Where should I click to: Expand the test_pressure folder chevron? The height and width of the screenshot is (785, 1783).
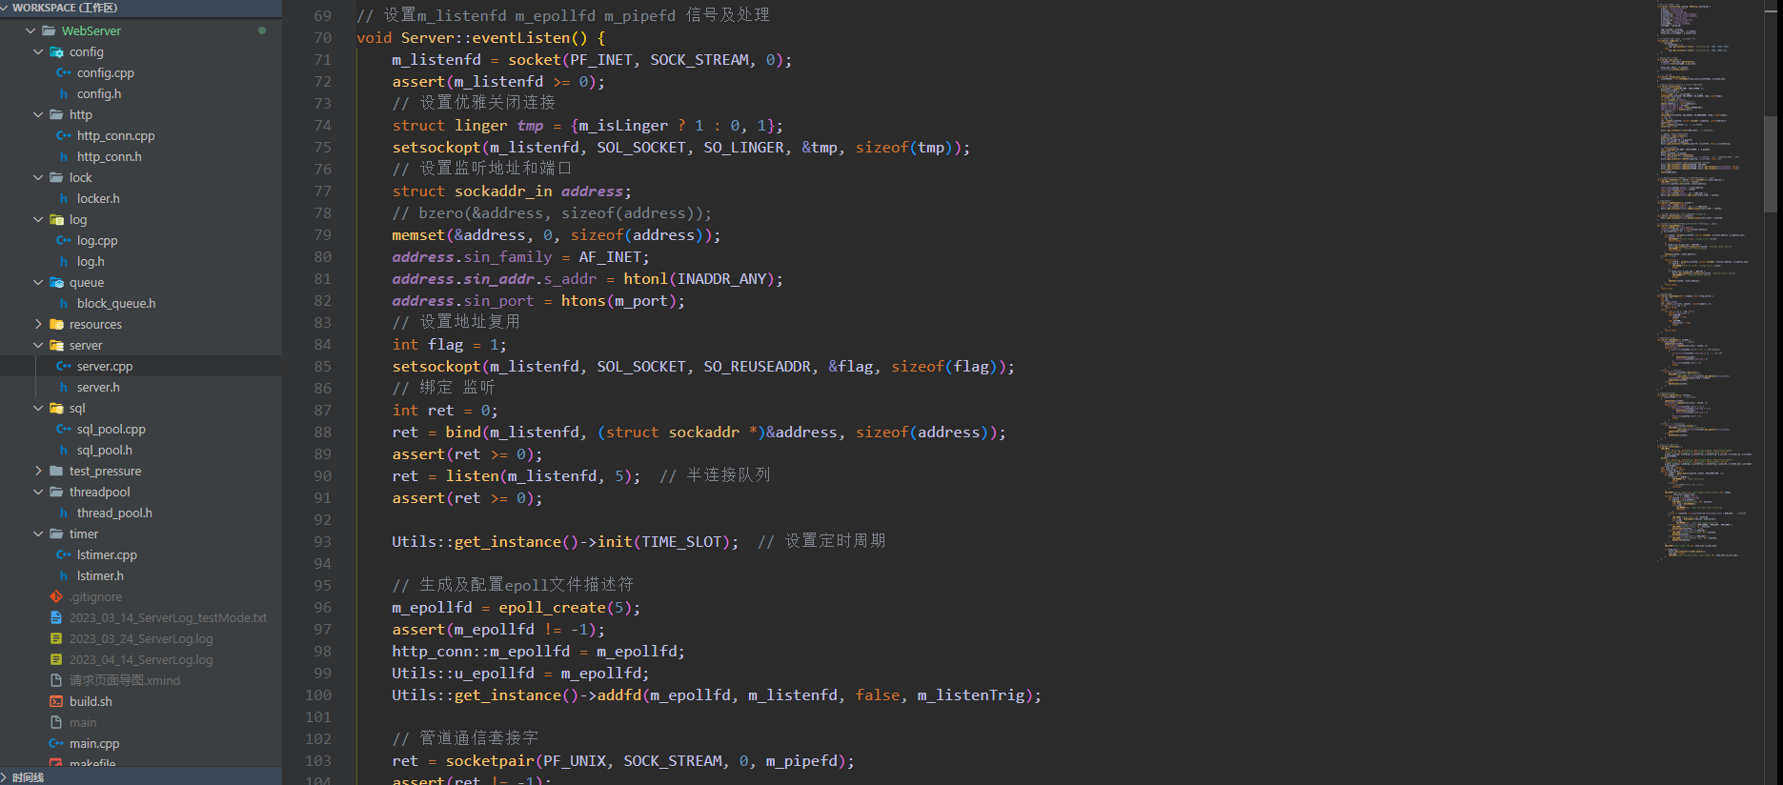38,471
